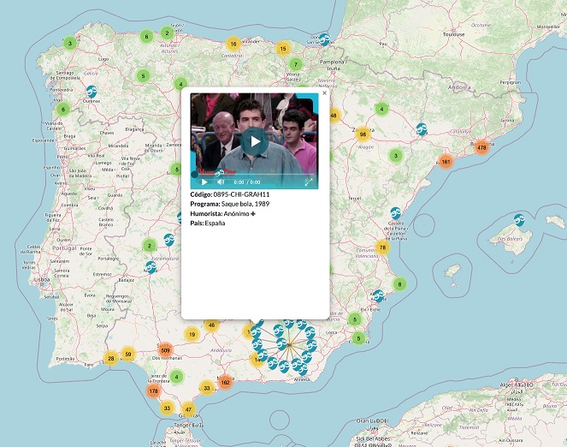
Task: Open the 98 cluster at Zaragoza
Action: [363, 134]
